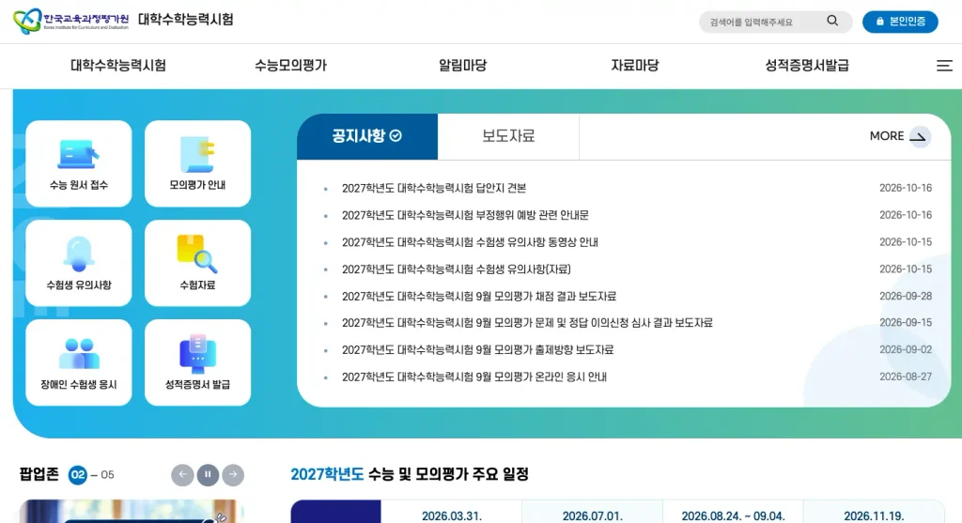
Task: Click the 본인인증 button
Action: 900,22
